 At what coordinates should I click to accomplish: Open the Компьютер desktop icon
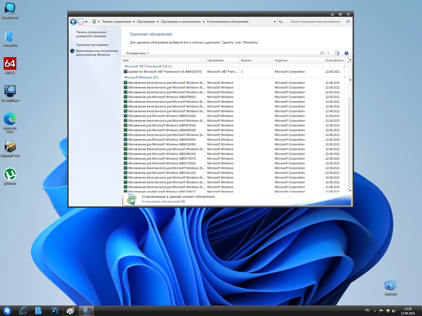(x=10, y=11)
